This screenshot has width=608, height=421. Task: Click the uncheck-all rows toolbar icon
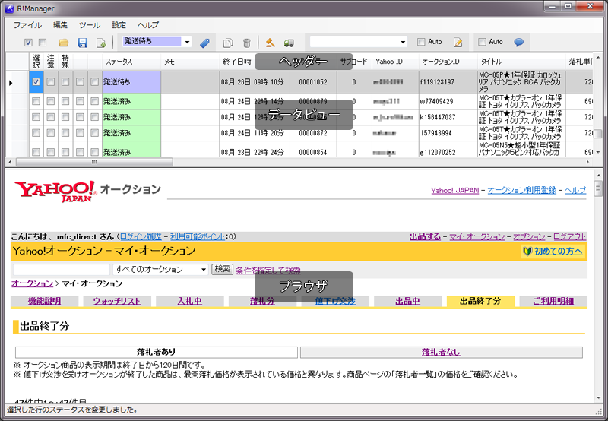[x=43, y=43]
